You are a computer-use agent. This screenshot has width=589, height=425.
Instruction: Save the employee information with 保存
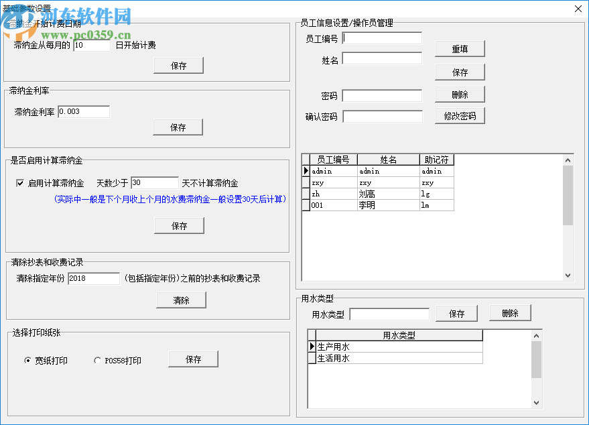tap(460, 72)
